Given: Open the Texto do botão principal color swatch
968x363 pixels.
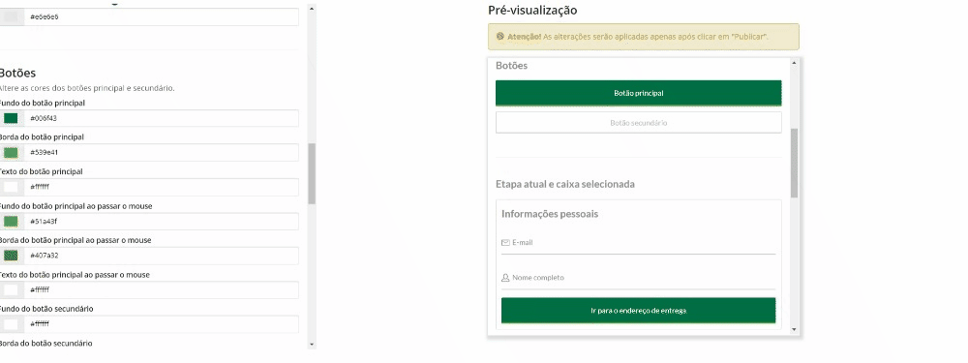Looking at the screenshot, I should 11,187.
